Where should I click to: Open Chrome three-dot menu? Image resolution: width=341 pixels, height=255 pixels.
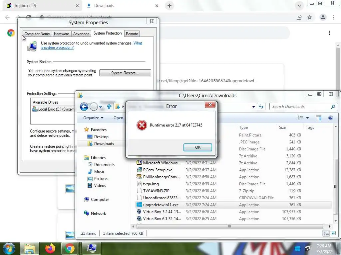[x=334, y=17]
